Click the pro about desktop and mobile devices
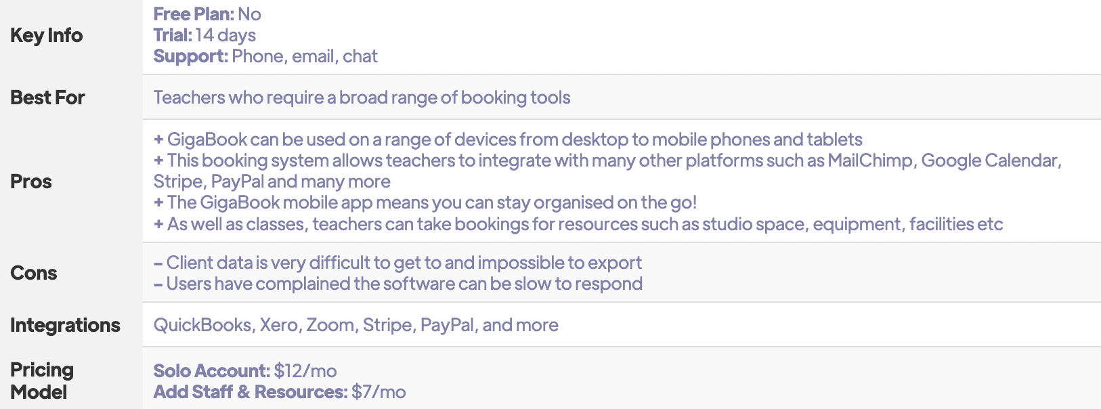 coord(508,139)
